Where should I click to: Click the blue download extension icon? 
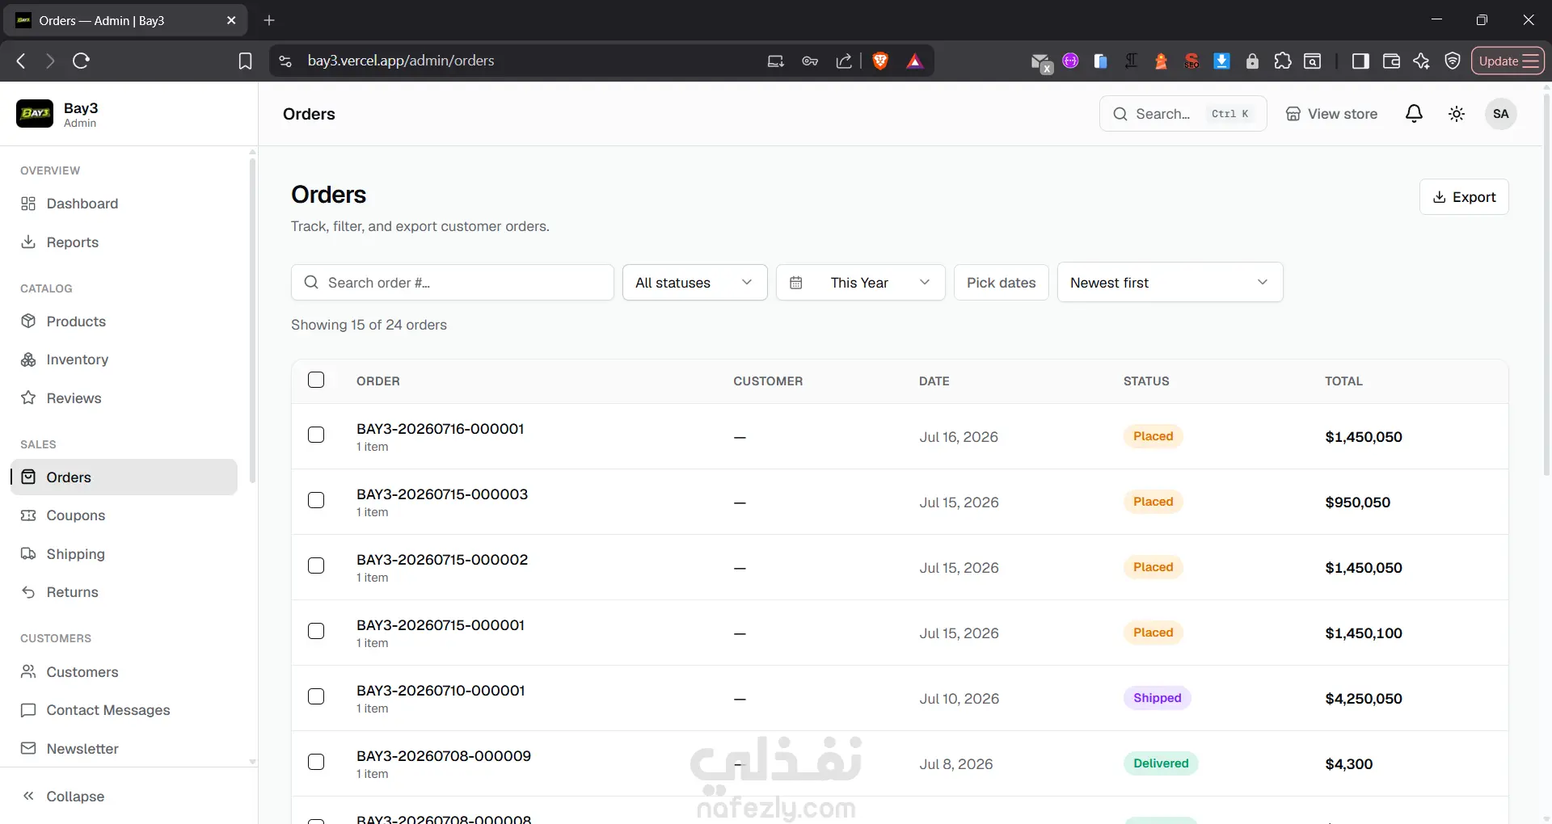point(1221,61)
